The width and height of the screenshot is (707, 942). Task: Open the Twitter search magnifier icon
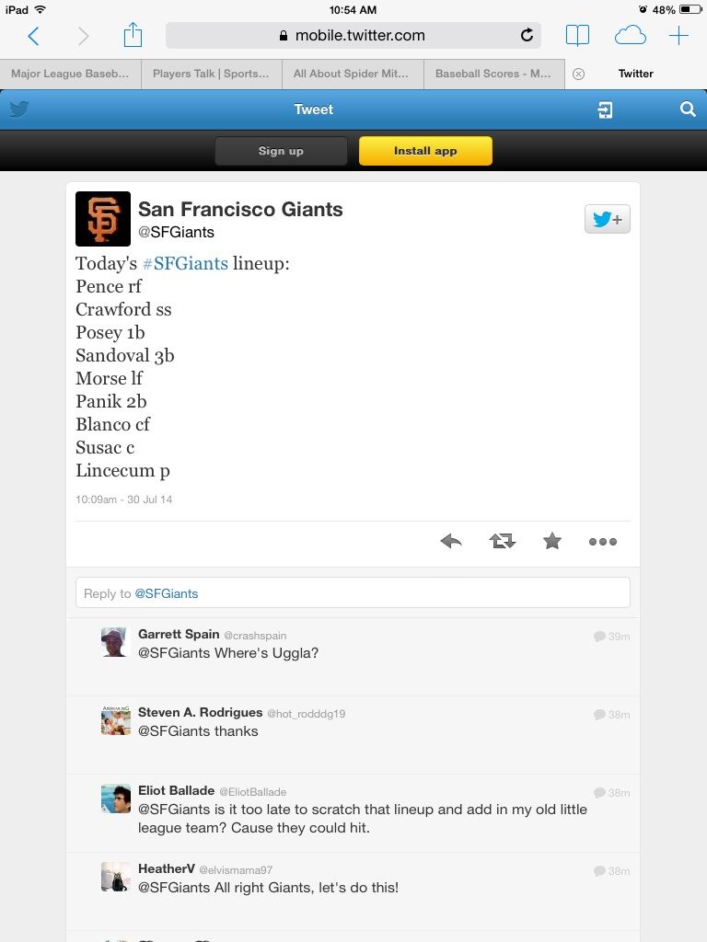point(688,109)
